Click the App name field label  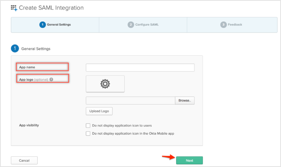[27, 67]
